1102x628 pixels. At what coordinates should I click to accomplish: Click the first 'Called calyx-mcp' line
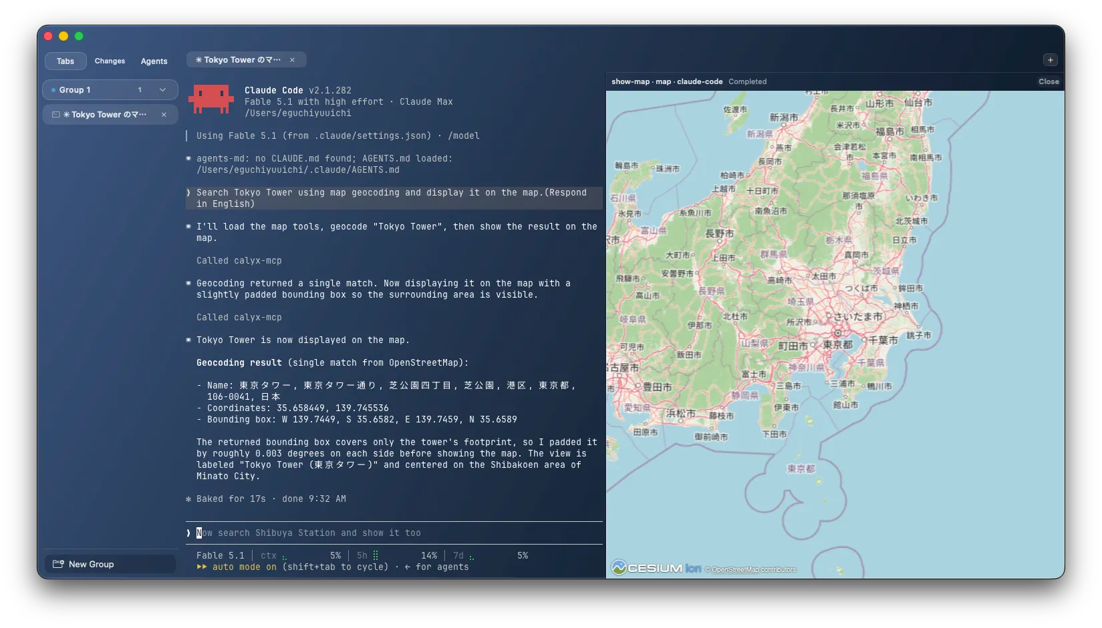click(239, 260)
